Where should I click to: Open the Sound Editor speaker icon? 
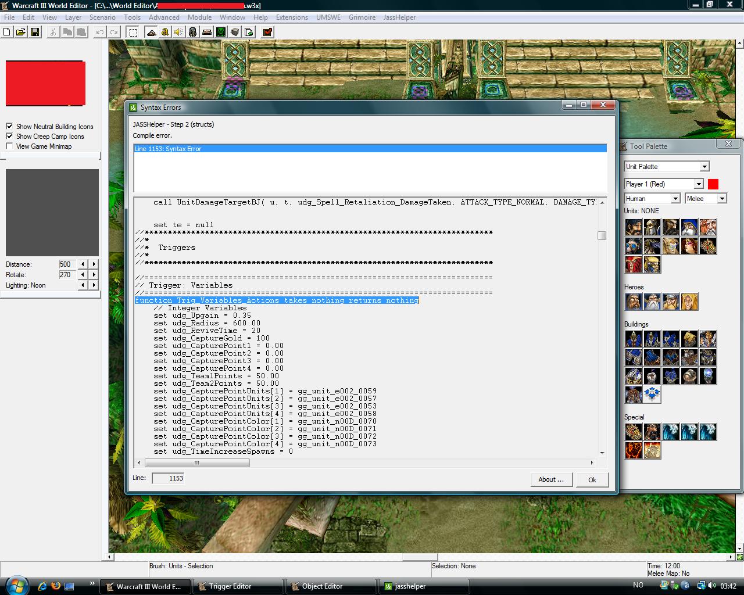pyautogui.click(x=179, y=32)
